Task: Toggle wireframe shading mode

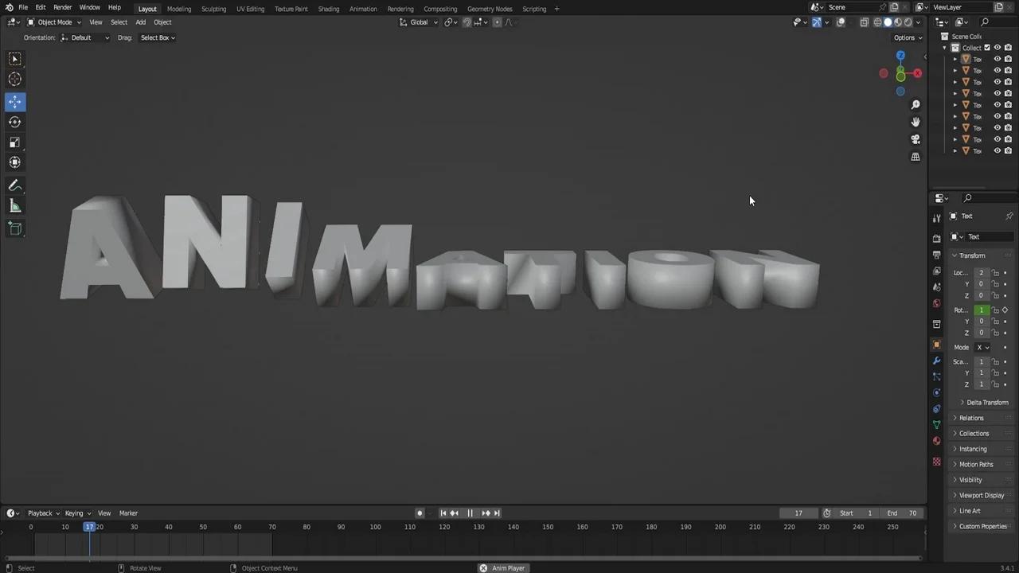Action: (x=877, y=22)
